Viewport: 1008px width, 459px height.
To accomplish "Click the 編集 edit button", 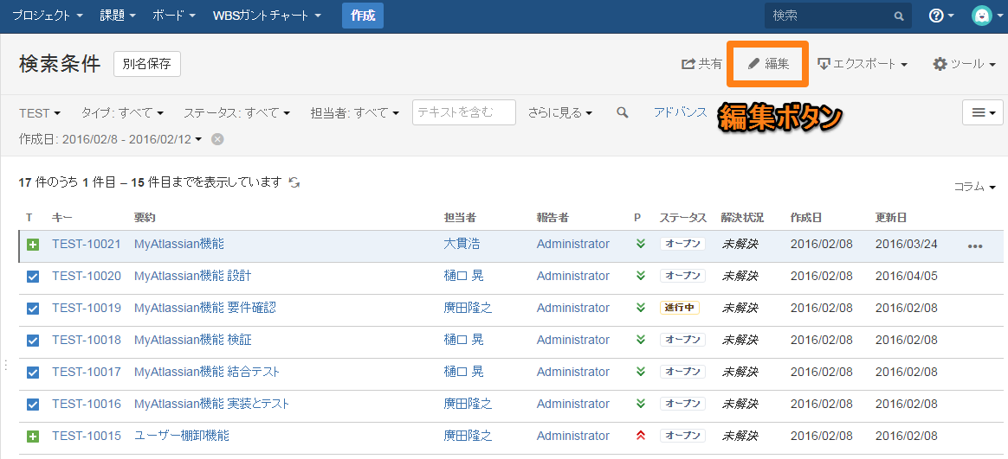I will [769, 64].
